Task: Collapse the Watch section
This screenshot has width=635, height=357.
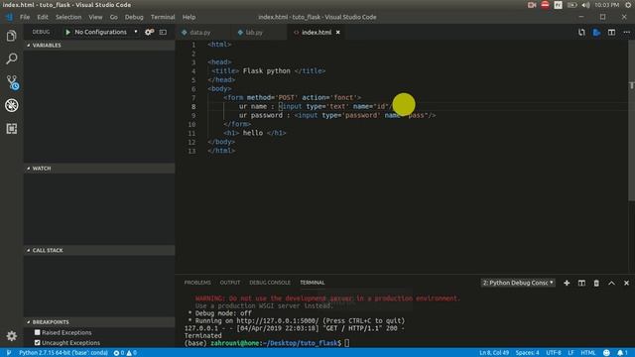Action: pyautogui.click(x=99, y=168)
